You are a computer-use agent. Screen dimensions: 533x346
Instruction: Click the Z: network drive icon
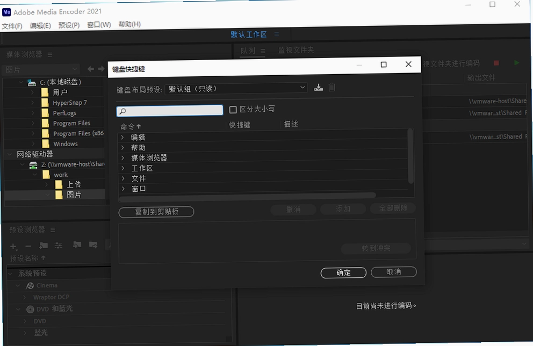click(x=33, y=165)
